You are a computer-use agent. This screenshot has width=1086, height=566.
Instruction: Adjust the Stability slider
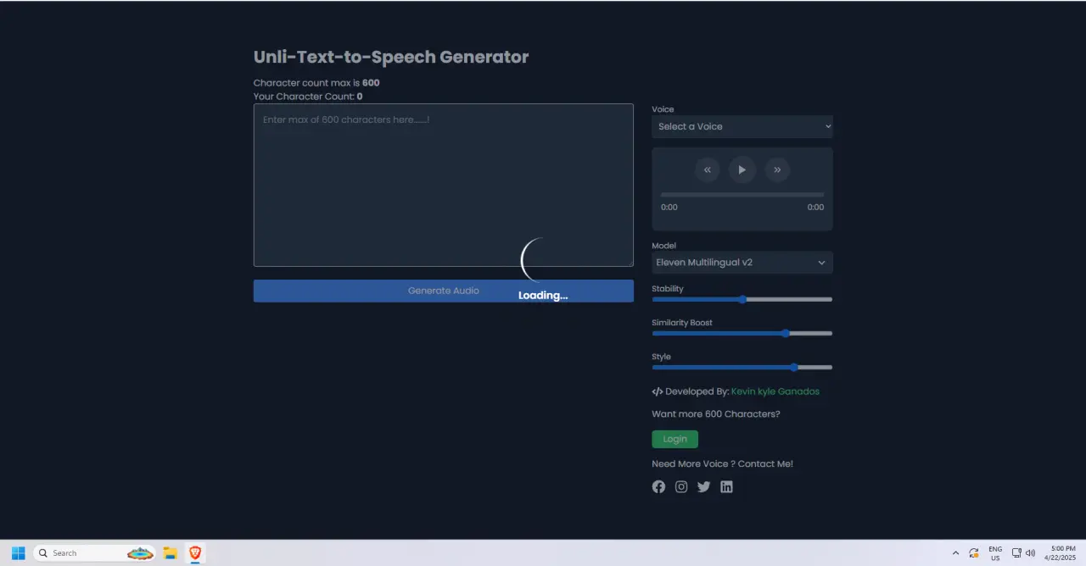pyautogui.click(x=742, y=299)
